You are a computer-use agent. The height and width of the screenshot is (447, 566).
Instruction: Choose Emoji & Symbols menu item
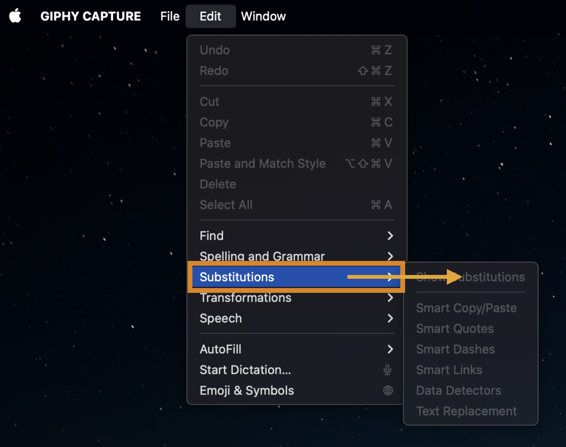point(296,390)
